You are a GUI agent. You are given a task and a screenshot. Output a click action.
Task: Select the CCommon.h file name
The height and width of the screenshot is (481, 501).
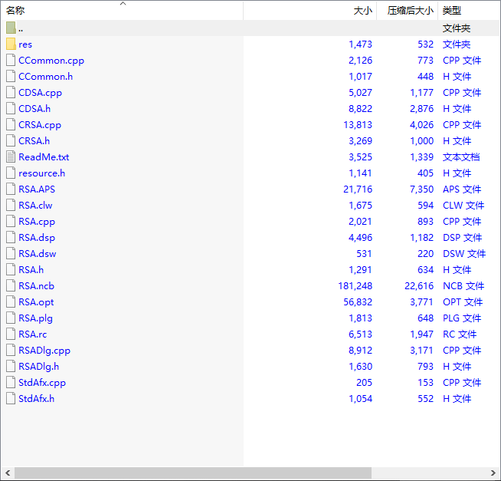46,77
